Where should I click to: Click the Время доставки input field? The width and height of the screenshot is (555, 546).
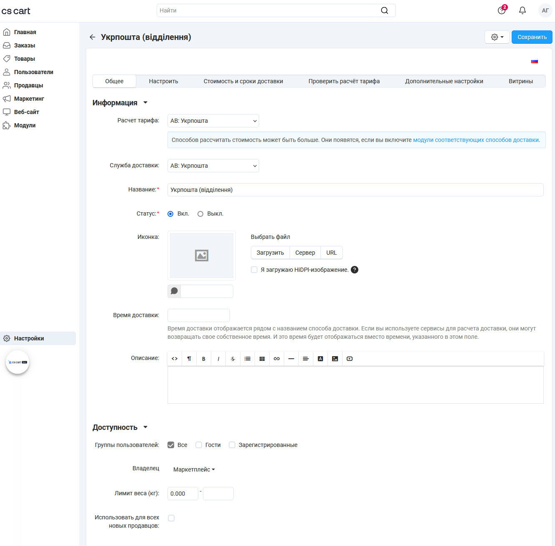(x=198, y=315)
